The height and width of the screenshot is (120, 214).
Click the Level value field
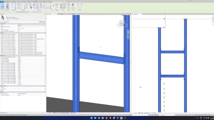(x=31, y=25)
